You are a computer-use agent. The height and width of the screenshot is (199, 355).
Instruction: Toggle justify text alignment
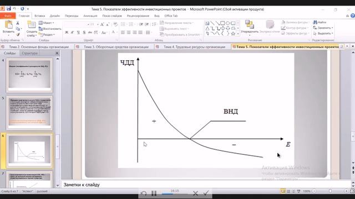[140, 33]
